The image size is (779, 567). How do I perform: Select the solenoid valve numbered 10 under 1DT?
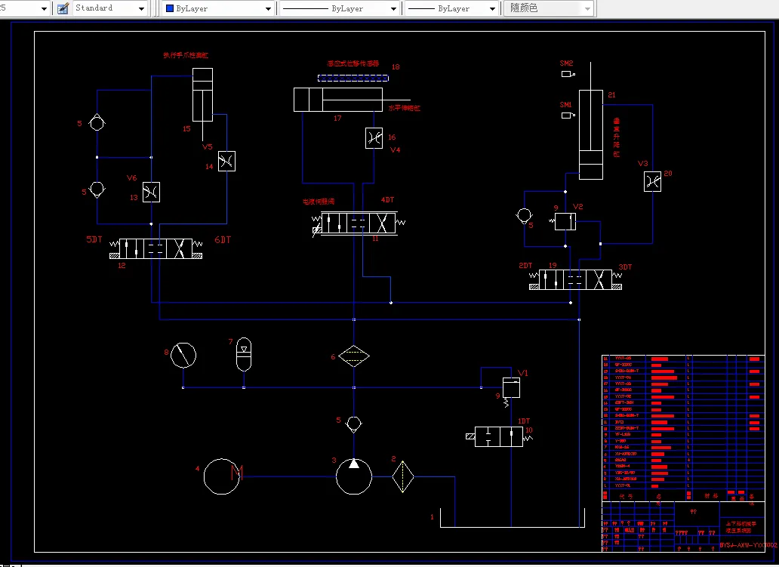point(499,437)
